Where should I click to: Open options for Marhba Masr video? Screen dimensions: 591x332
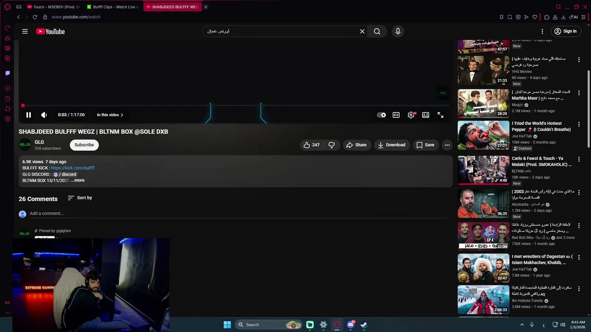pos(579,93)
